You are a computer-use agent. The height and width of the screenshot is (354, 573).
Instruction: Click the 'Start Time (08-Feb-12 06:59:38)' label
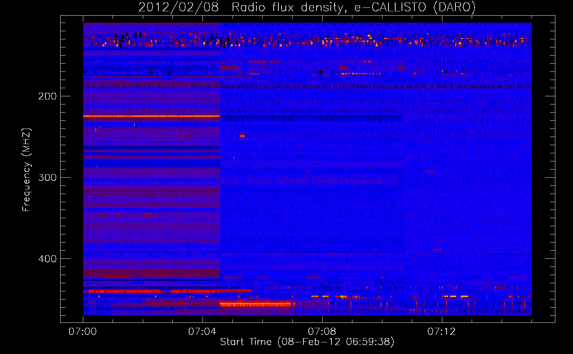click(307, 342)
